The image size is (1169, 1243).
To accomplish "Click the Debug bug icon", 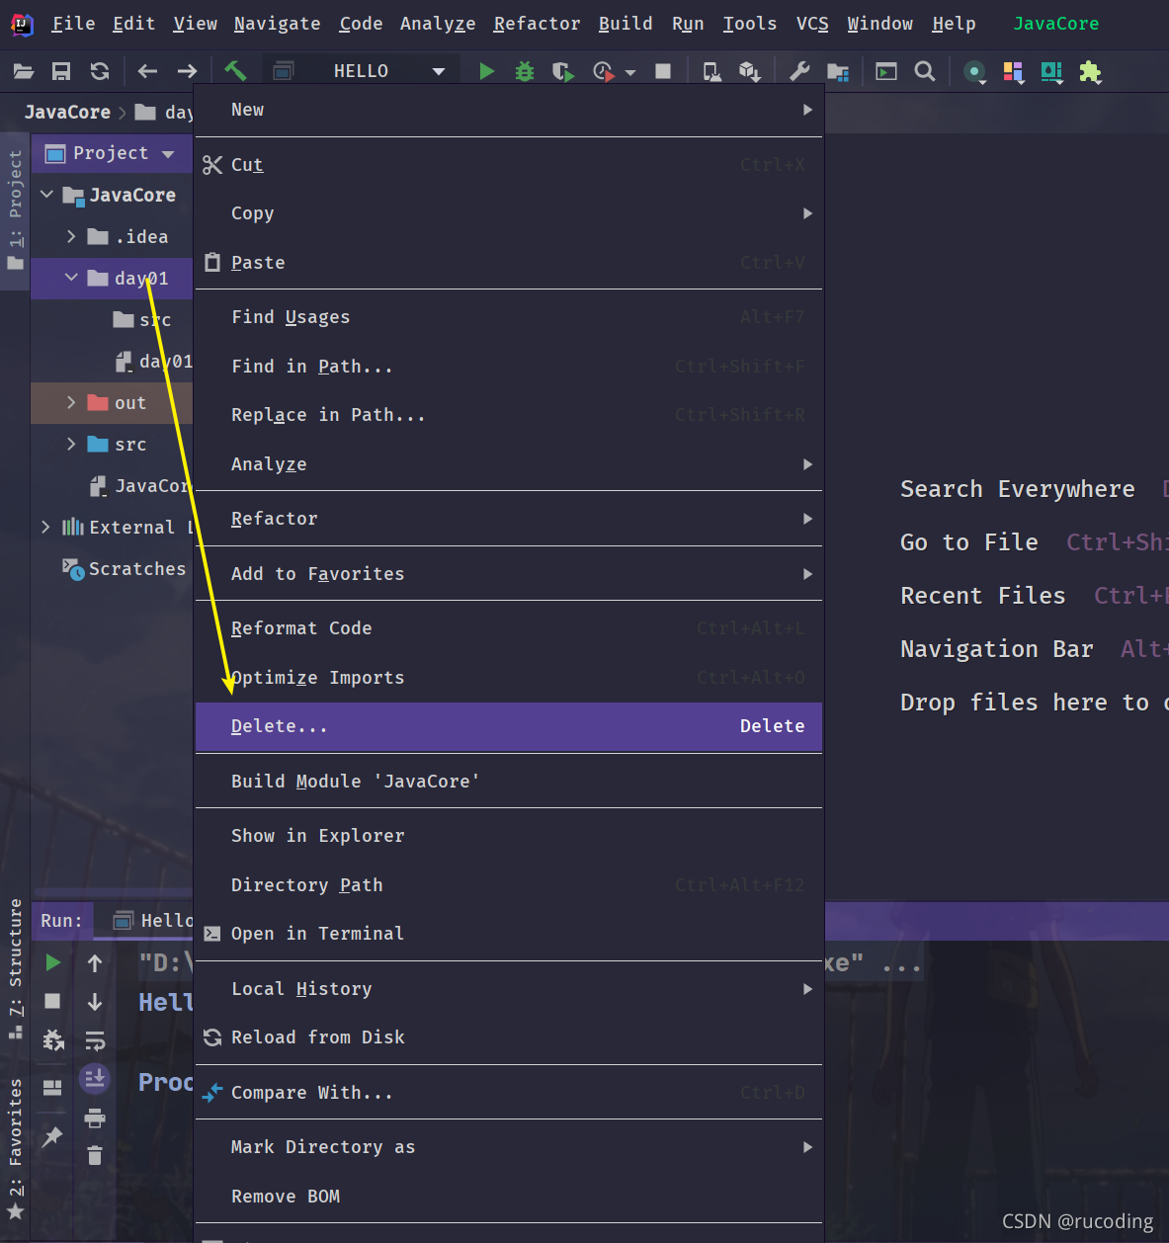I will (525, 71).
